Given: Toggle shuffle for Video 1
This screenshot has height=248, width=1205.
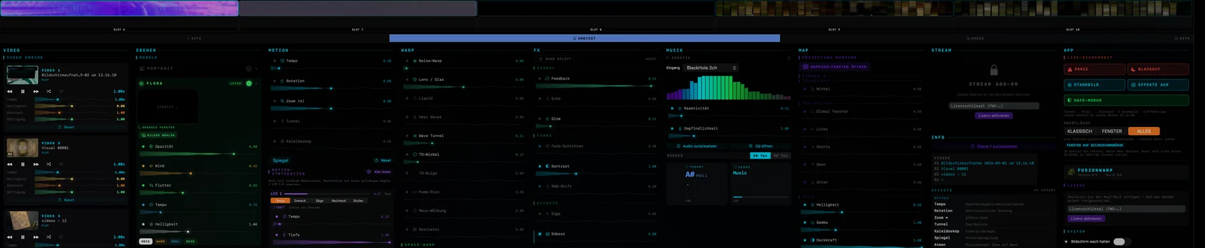Looking at the screenshot, I should point(48,92).
